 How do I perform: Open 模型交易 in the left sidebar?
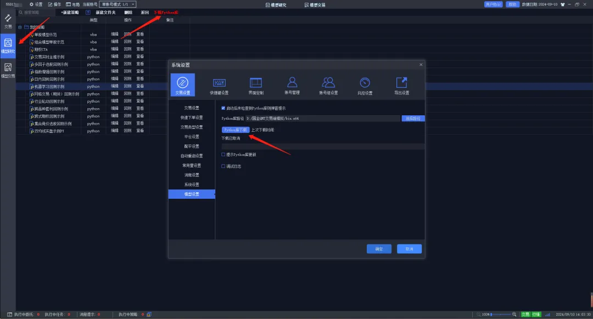pos(8,70)
